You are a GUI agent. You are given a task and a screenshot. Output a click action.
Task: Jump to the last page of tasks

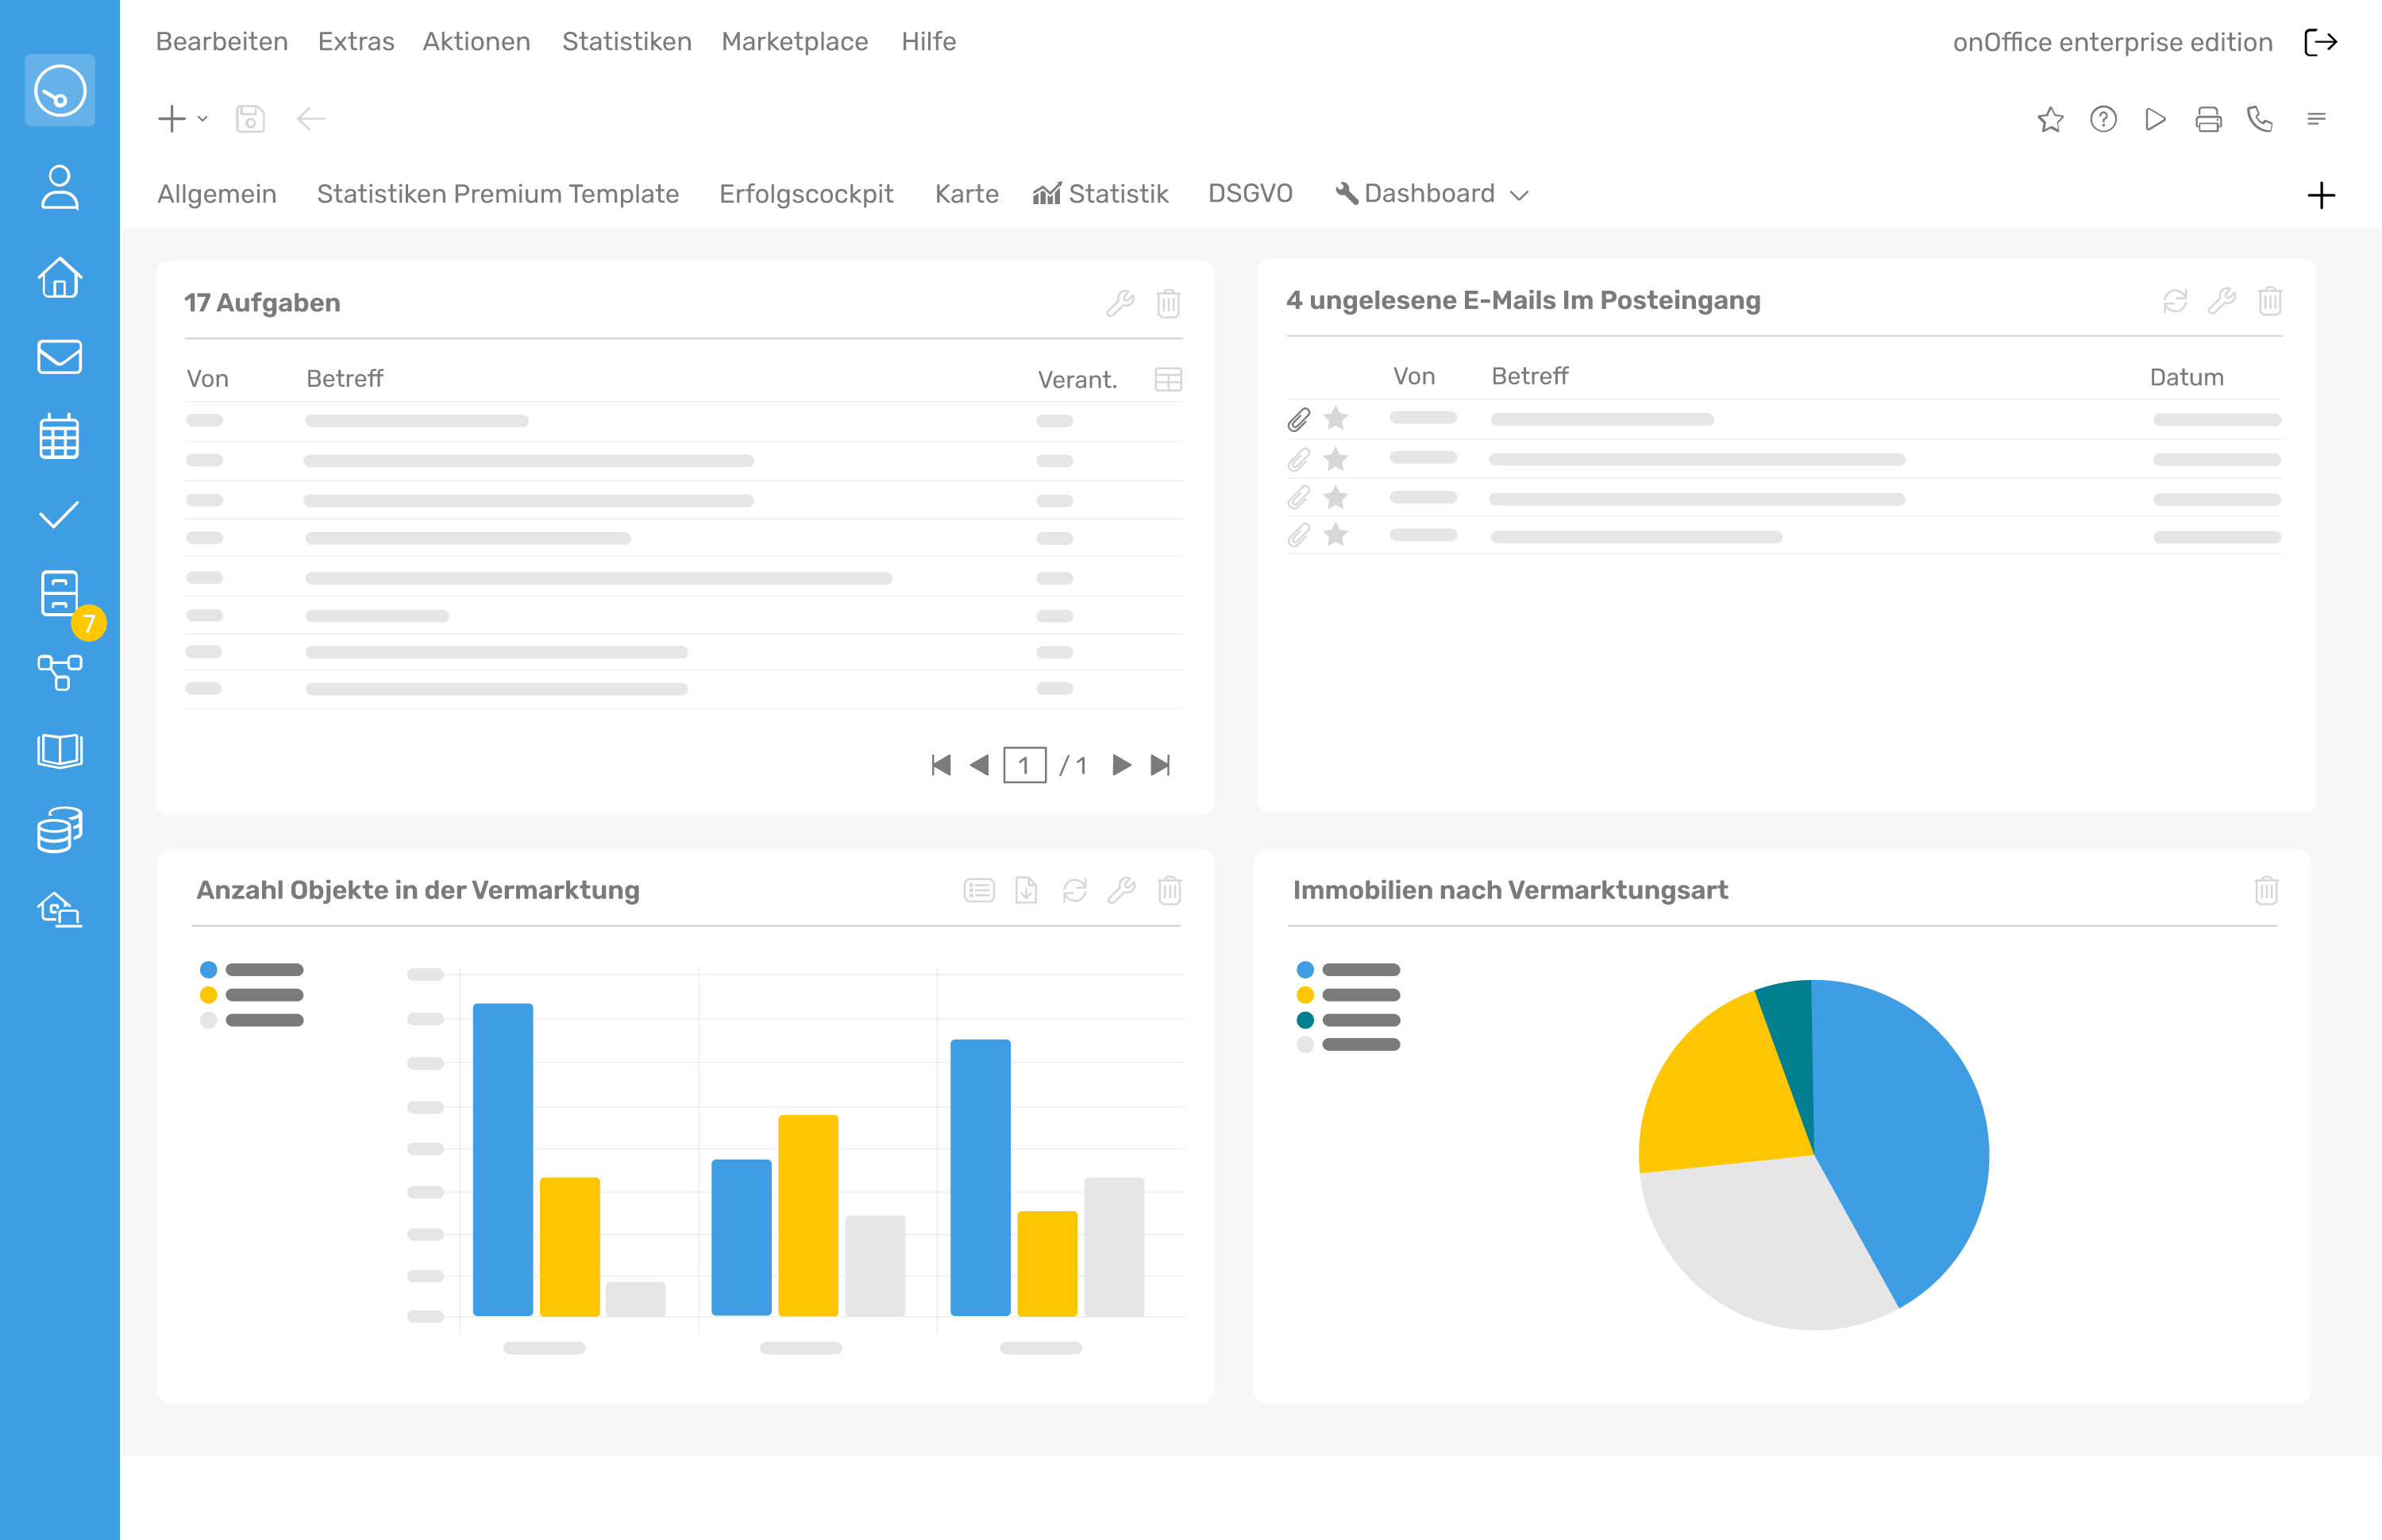[1161, 765]
